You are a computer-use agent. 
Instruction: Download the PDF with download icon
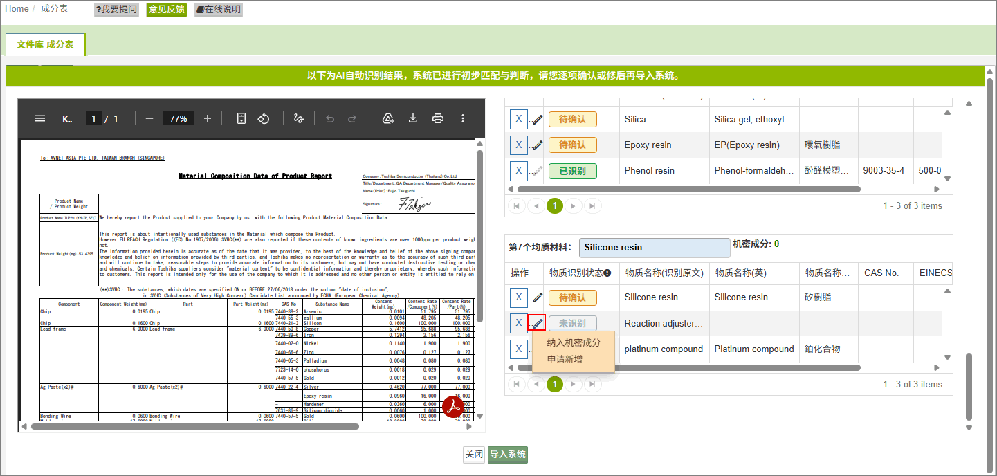tap(413, 118)
